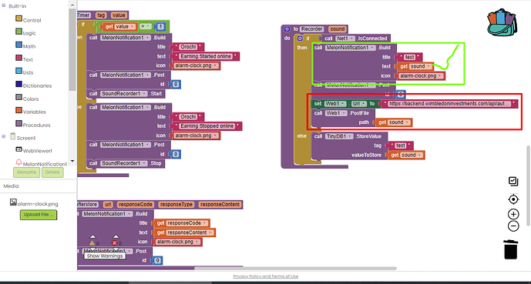Collapse the Built-in blocks tree
531x284 pixels.
coord(4,5)
